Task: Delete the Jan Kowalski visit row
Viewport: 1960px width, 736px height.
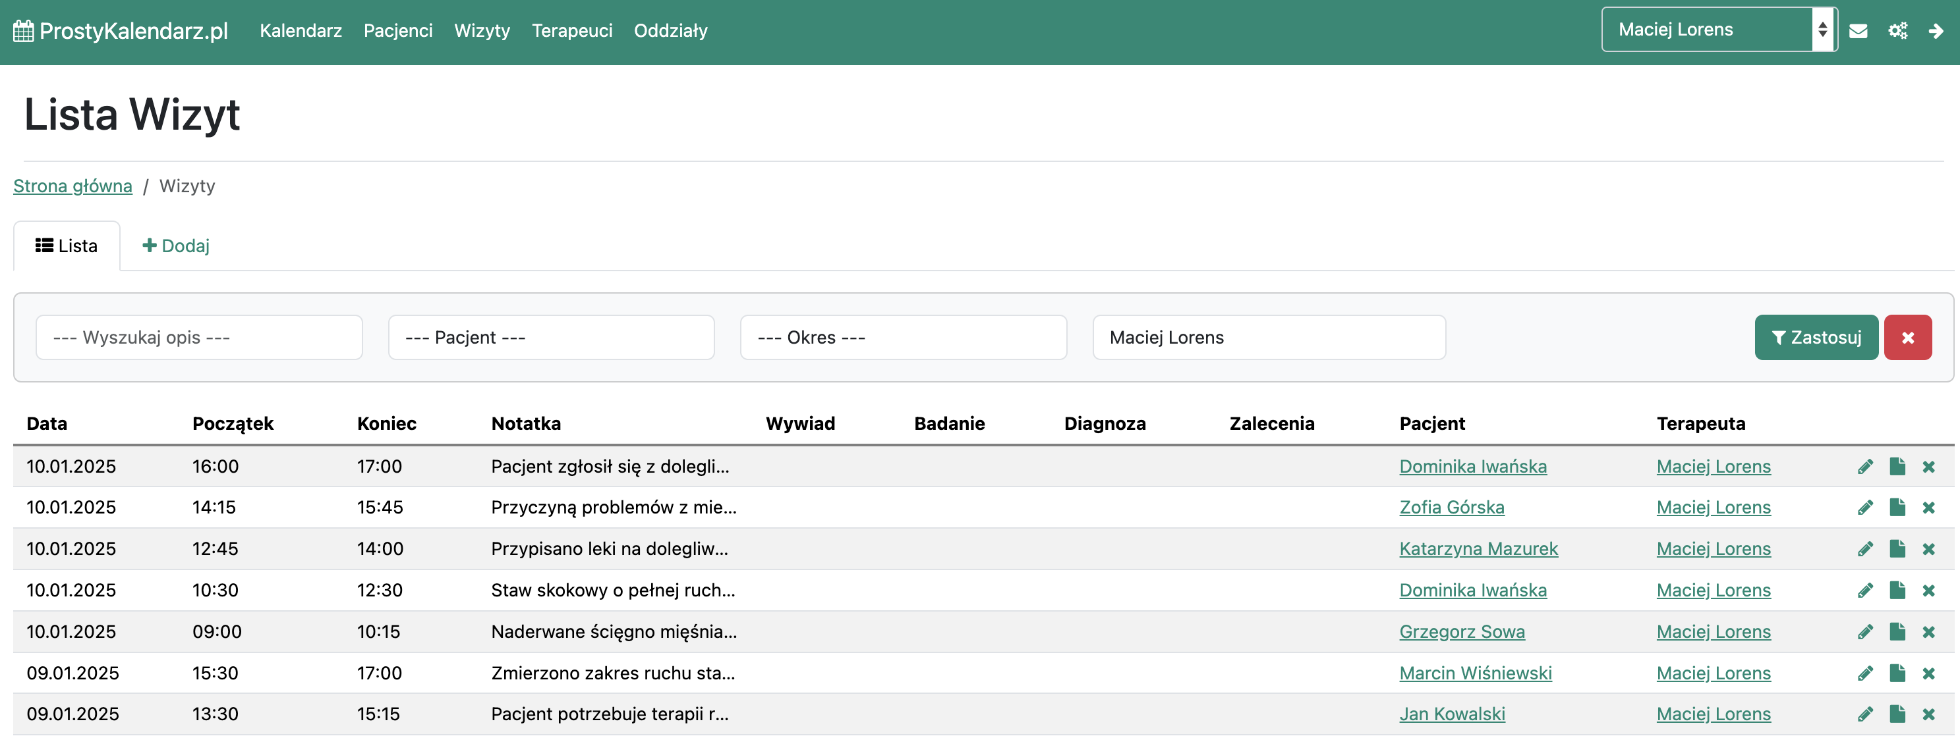Action: pyautogui.click(x=1928, y=714)
